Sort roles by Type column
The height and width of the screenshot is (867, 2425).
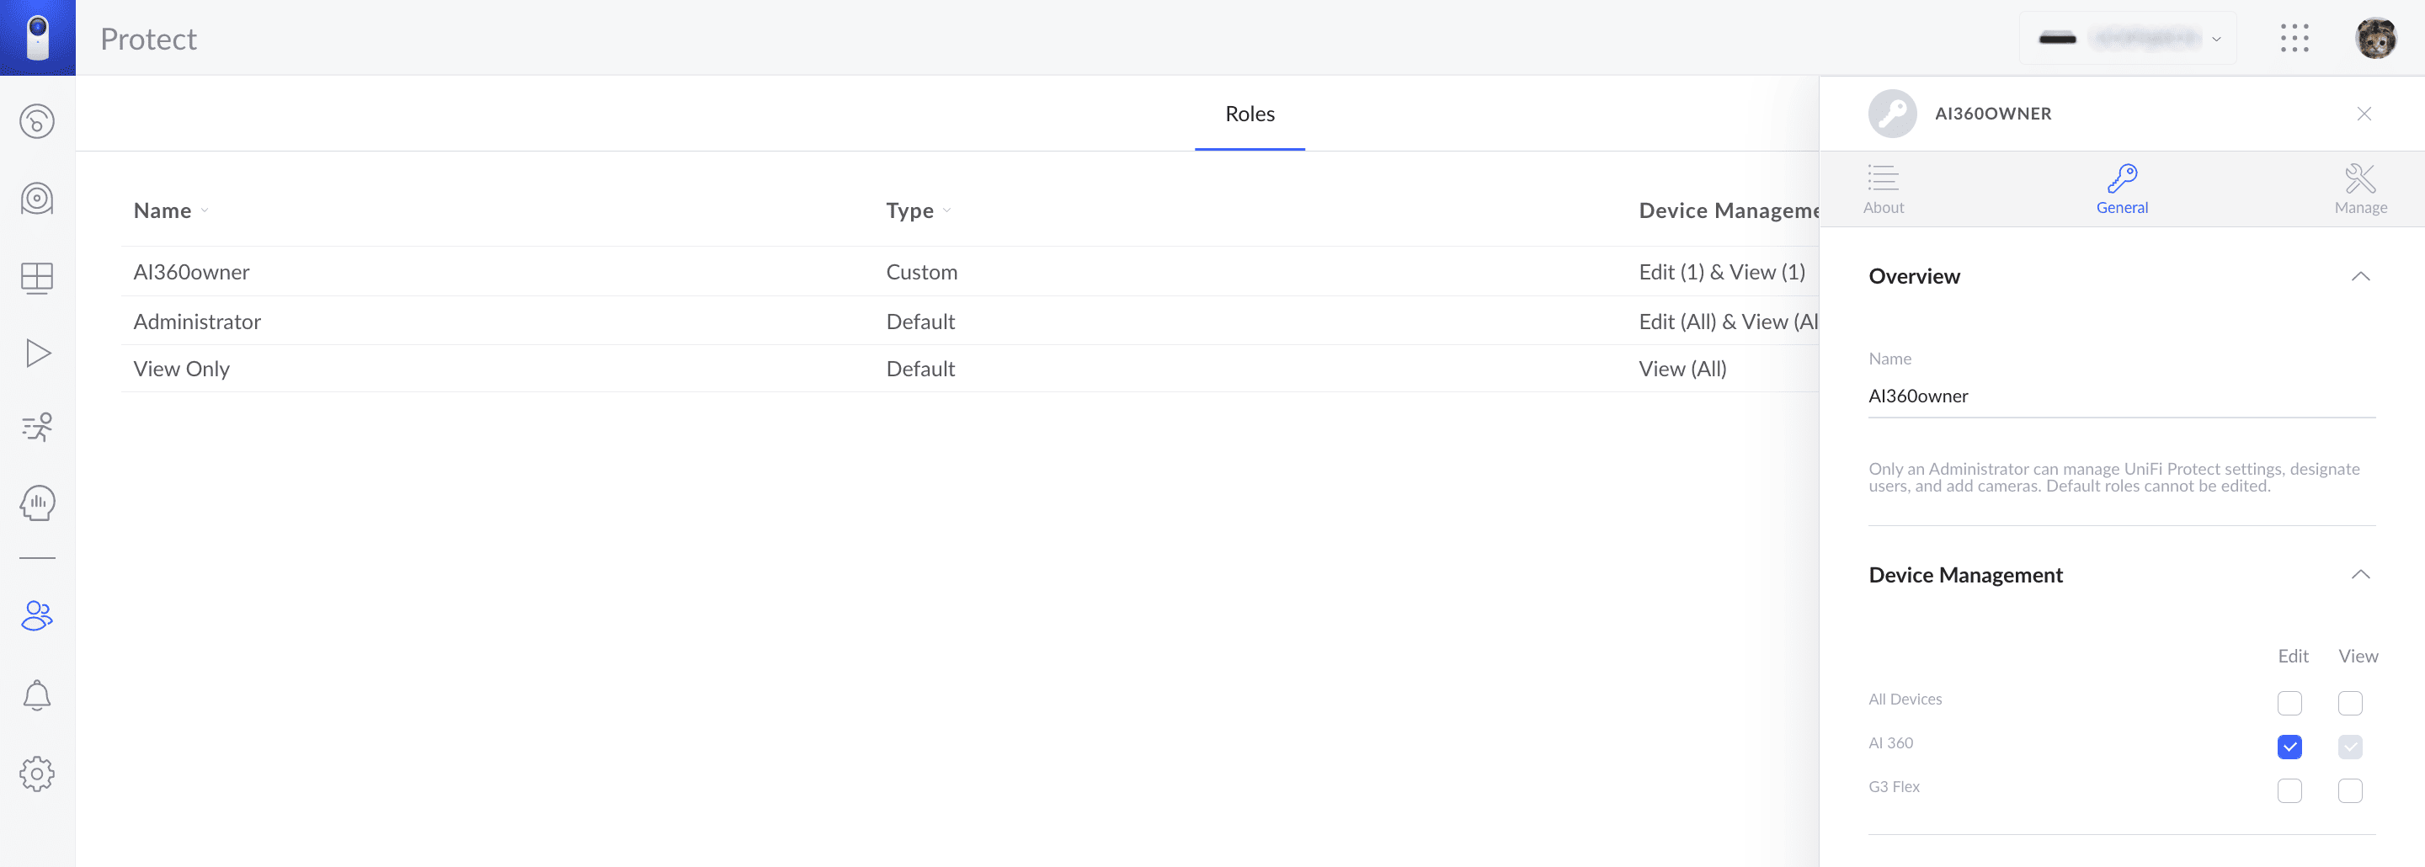[x=918, y=211]
